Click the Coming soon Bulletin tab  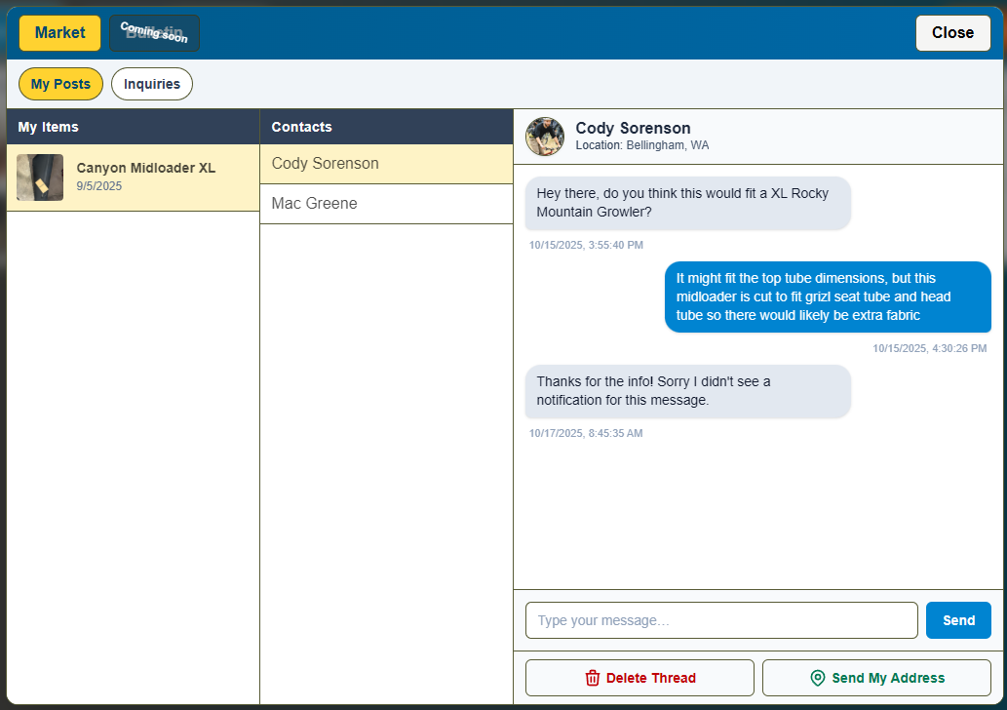tap(154, 32)
